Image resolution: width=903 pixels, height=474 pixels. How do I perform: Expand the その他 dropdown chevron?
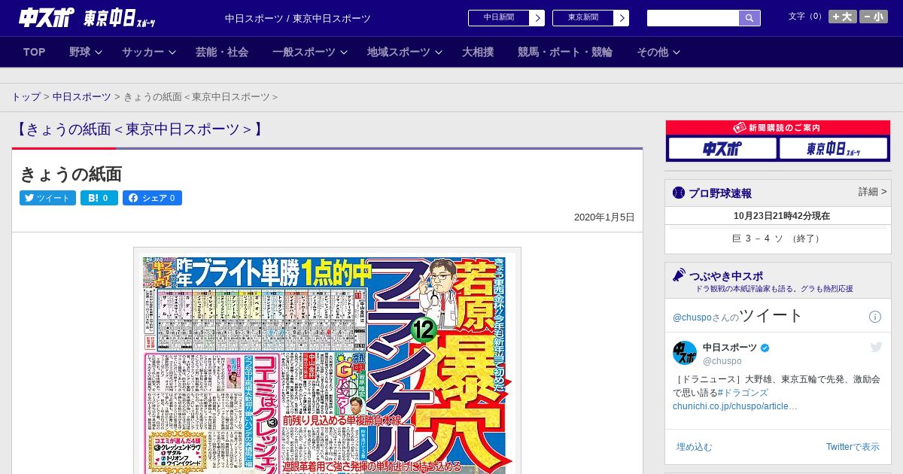676,52
